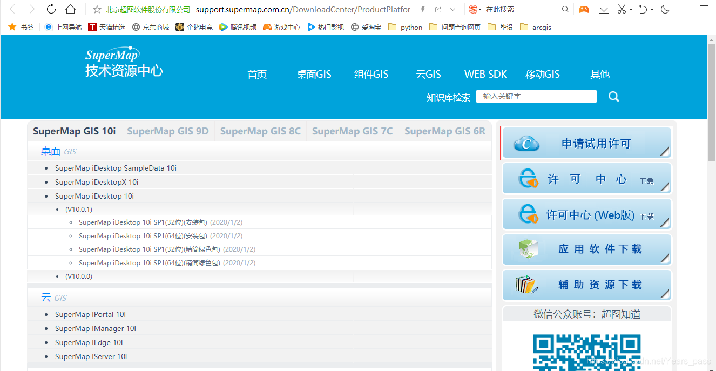
Task: Open the downloads icon in toolbar
Action: click(604, 9)
